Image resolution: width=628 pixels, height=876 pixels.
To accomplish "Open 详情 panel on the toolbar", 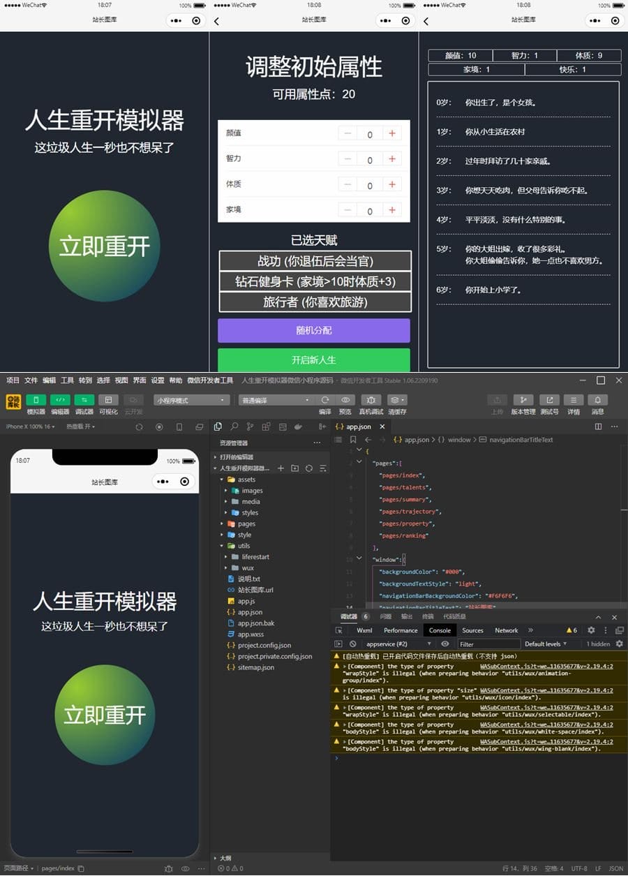I will (571, 399).
